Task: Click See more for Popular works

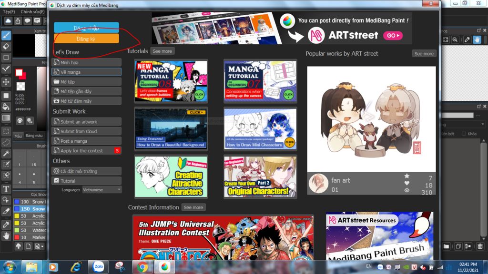Action: click(x=424, y=53)
